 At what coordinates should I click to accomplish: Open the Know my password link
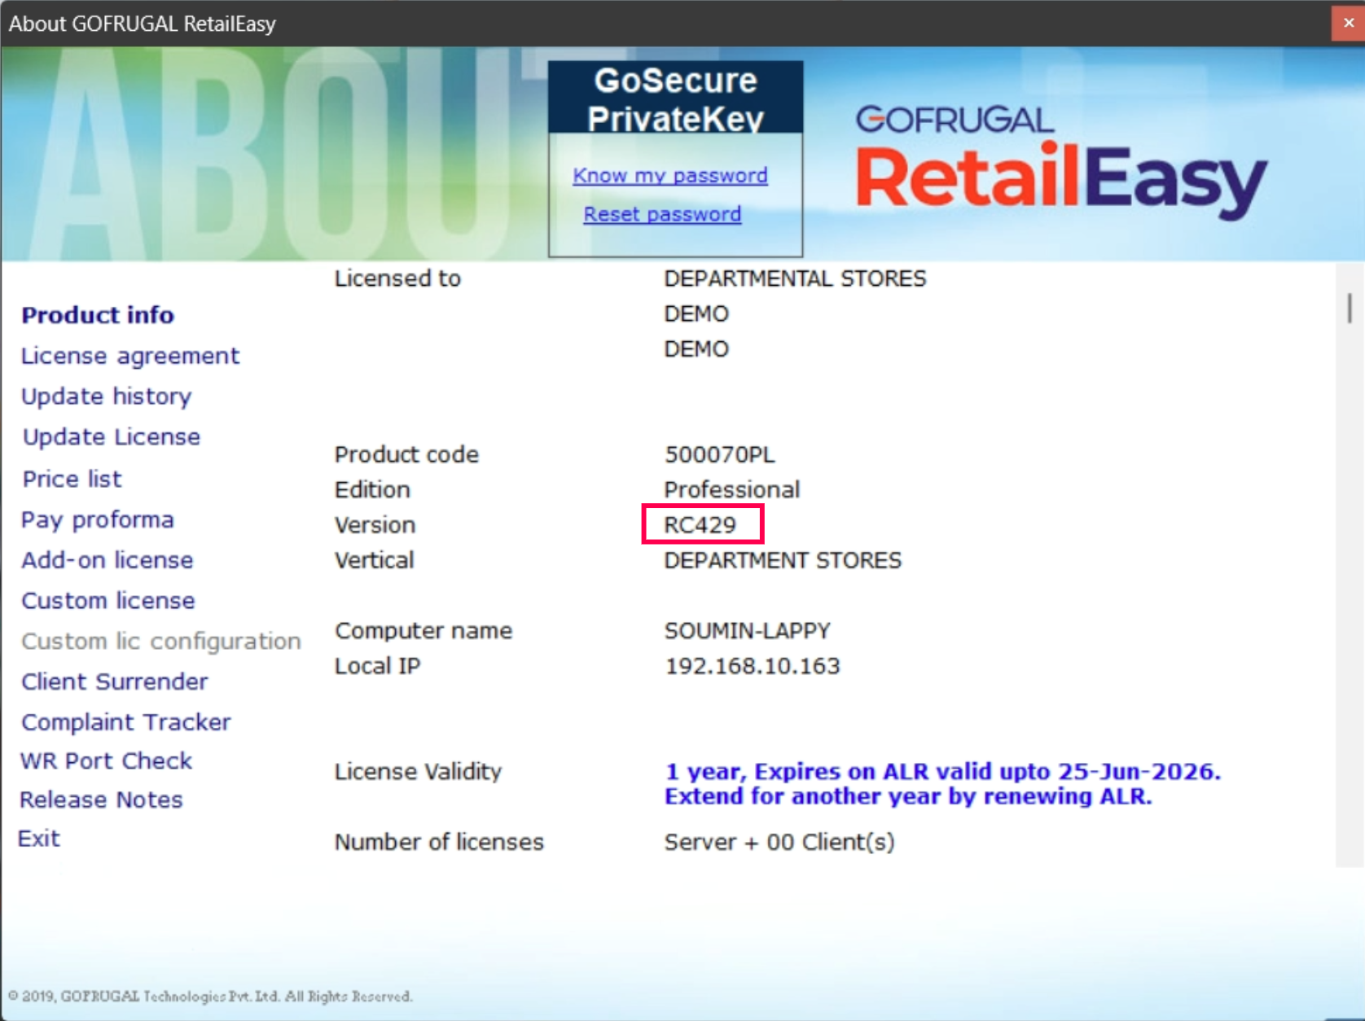(670, 175)
